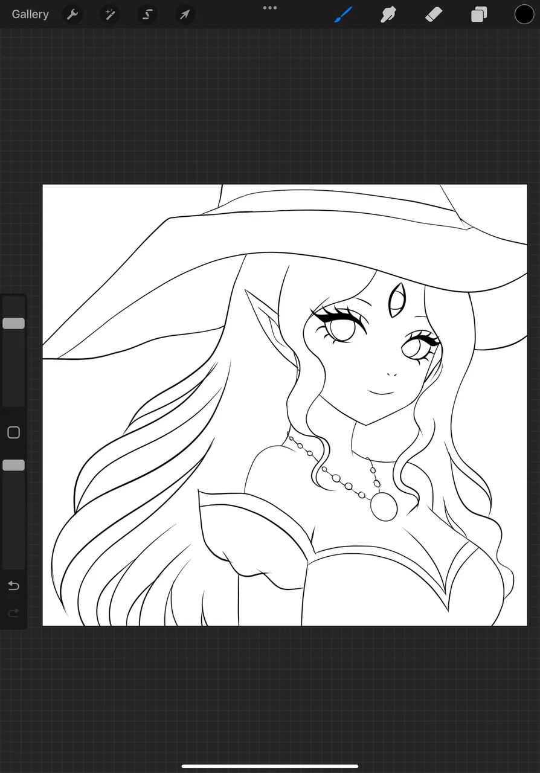Return to the Gallery
540x773 pixels.
point(30,14)
